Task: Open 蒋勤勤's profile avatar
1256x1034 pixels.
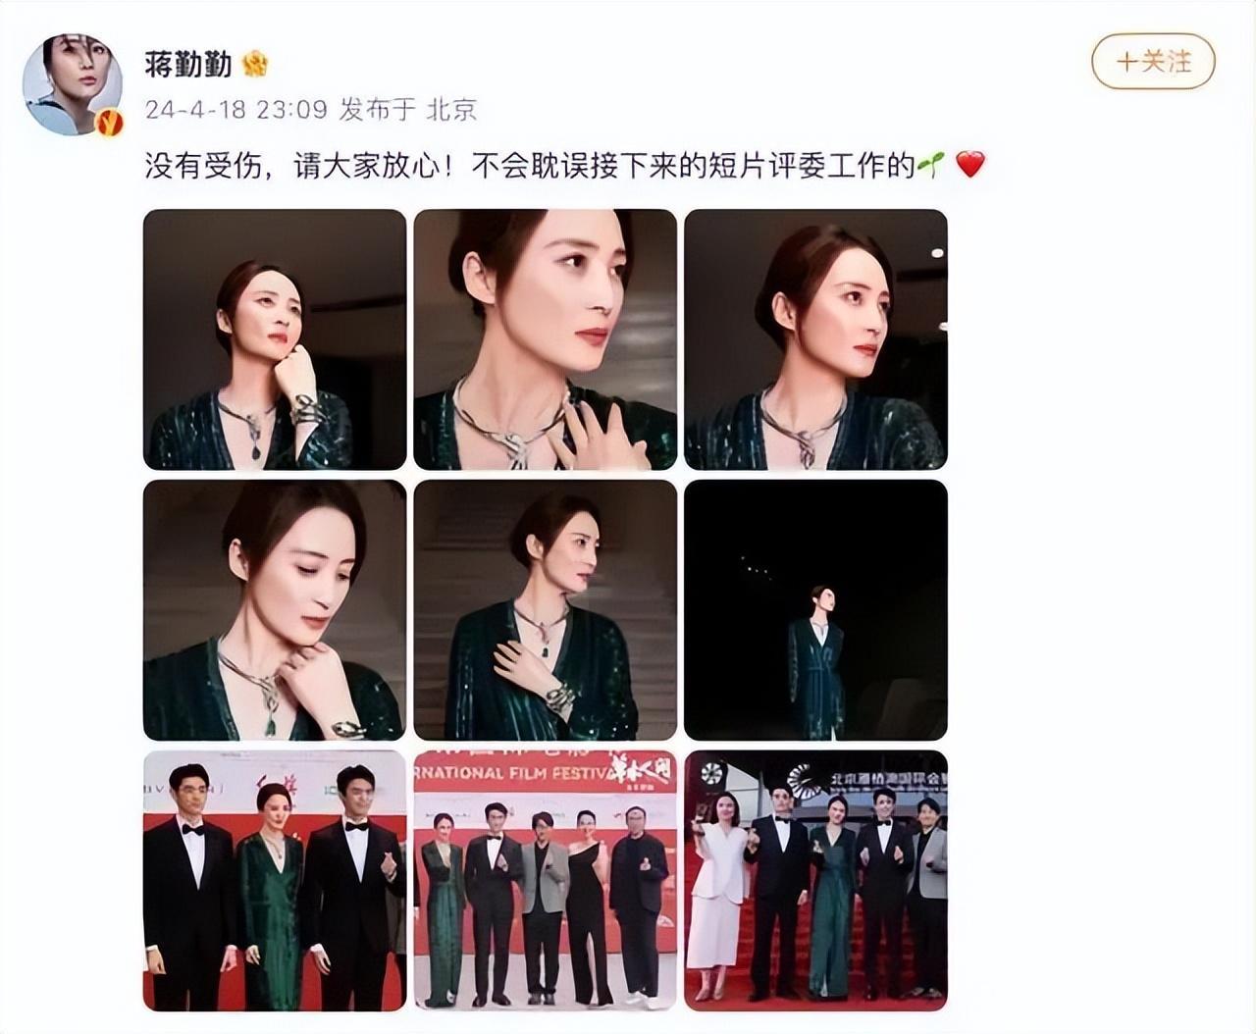Action: [74, 86]
